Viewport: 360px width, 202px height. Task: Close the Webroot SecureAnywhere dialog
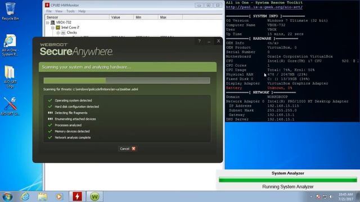218,41
